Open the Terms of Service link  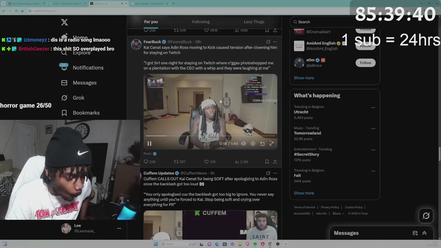pos(305,207)
